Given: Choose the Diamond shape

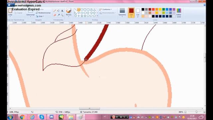Looking at the screenshot, I should (x=79, y=13).
